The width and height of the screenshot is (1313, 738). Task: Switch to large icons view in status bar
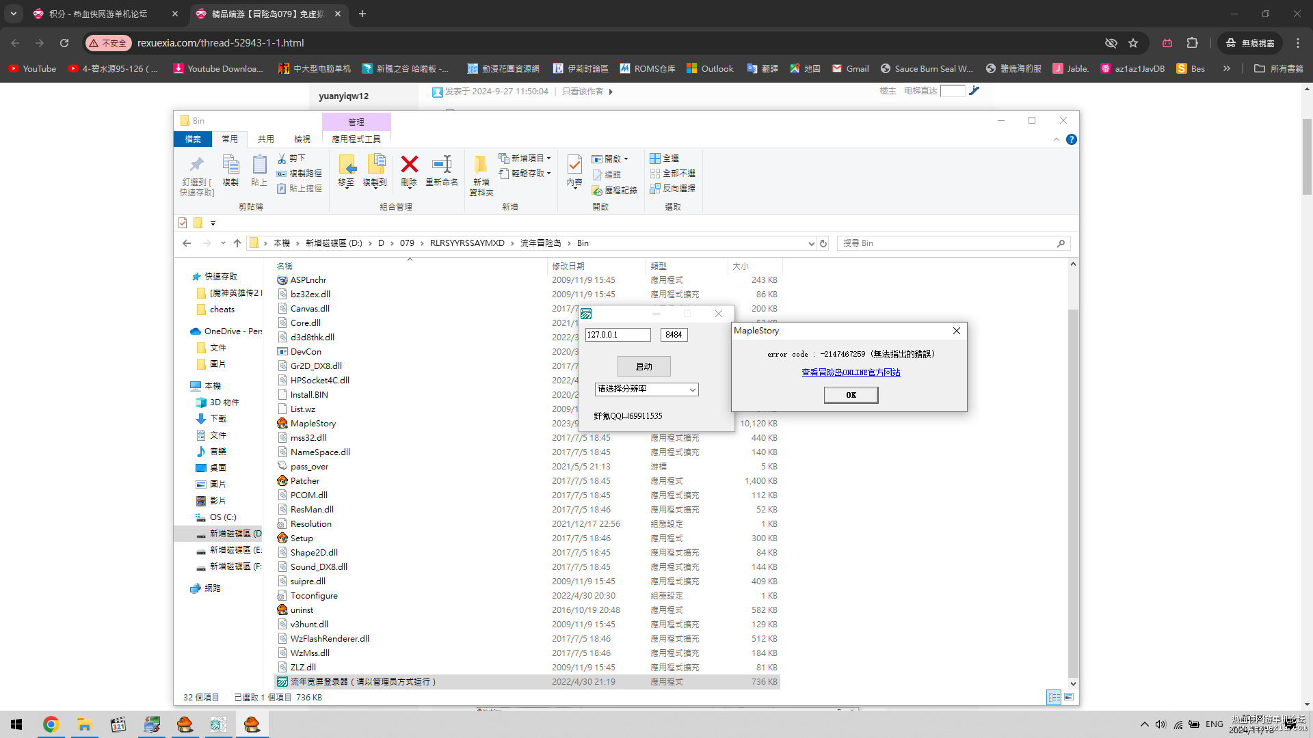pos(1069,697)
